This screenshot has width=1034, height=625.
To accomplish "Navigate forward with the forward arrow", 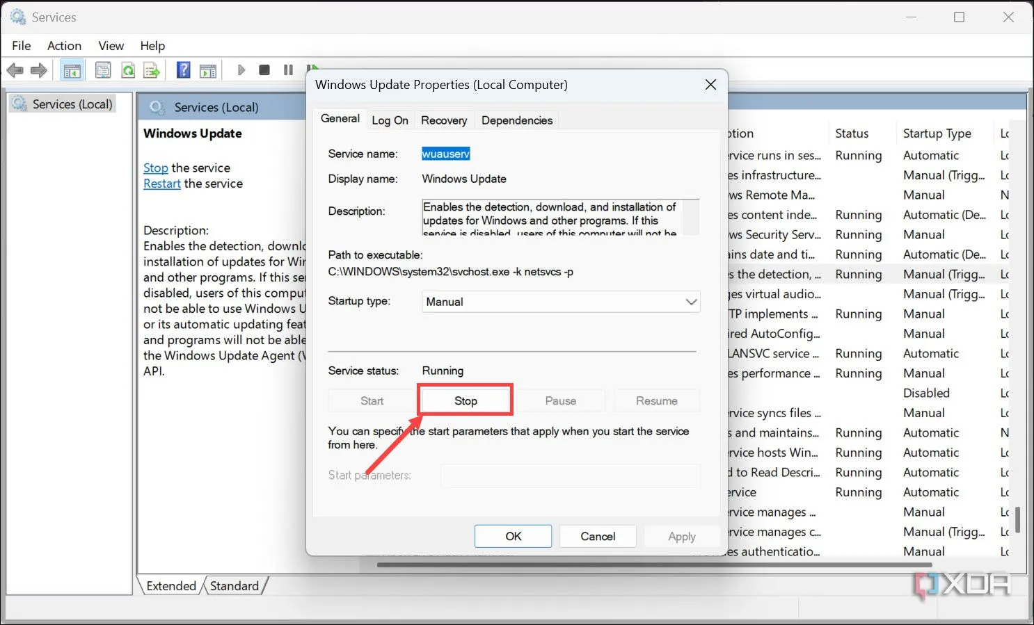I will click(38, 70).
